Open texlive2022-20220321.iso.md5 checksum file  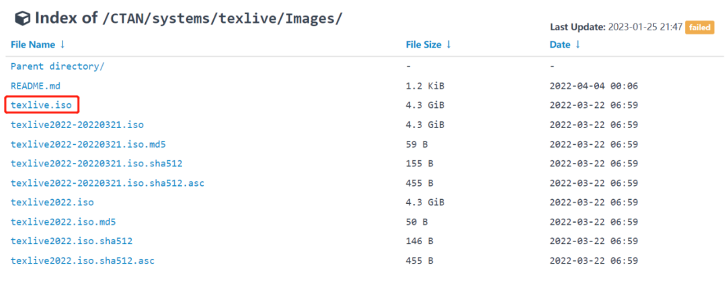[x=88, y=144]
